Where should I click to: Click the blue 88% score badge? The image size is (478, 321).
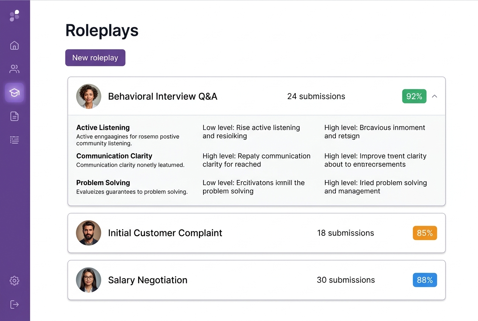[x=425, y=280]
